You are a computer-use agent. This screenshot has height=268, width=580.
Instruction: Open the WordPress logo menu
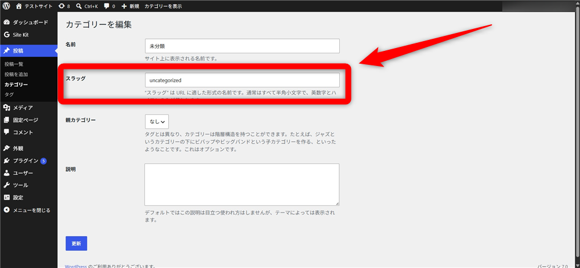6,6
